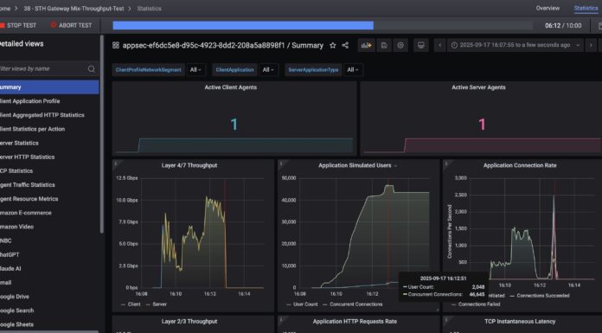This screenshot has height=333, width=602.
Task: Click Active Server Agents panel title
Action: click(x=478, y=87)
